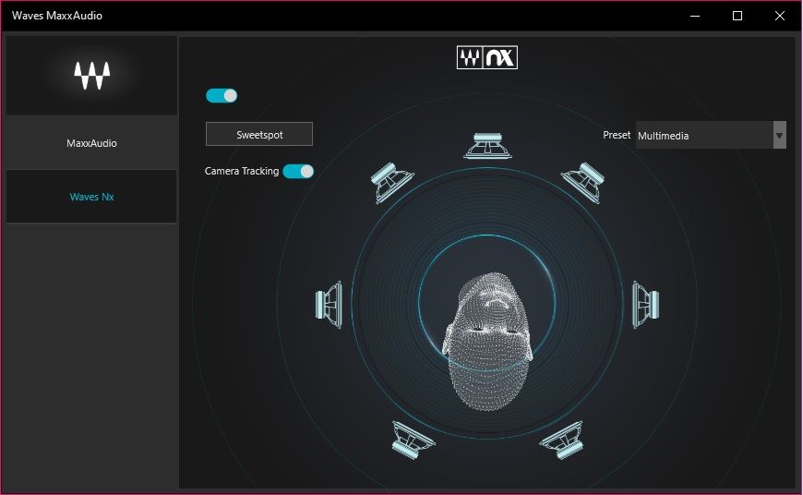Click the Waves logo in sidebar
The image size is (803, 495).
tap(91, 76)
